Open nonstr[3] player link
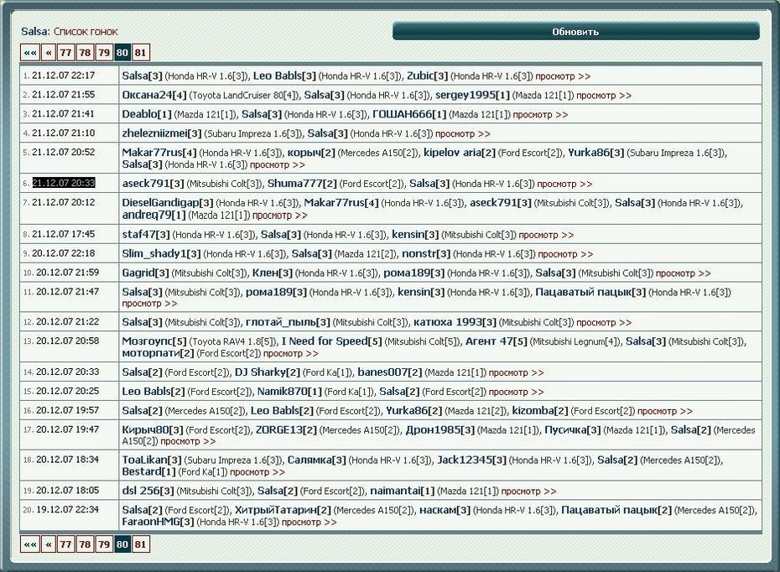The image size is (780, 572). pos(426,253)
